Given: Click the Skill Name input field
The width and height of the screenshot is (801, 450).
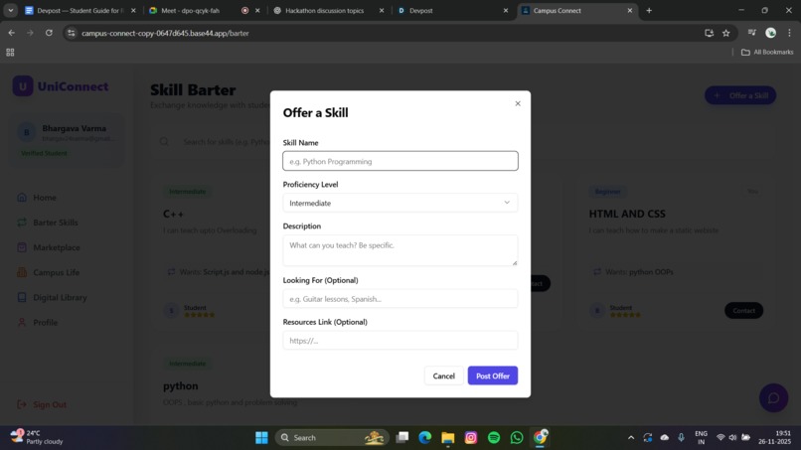Looking at the screenshot, I should tap(400, 161).
